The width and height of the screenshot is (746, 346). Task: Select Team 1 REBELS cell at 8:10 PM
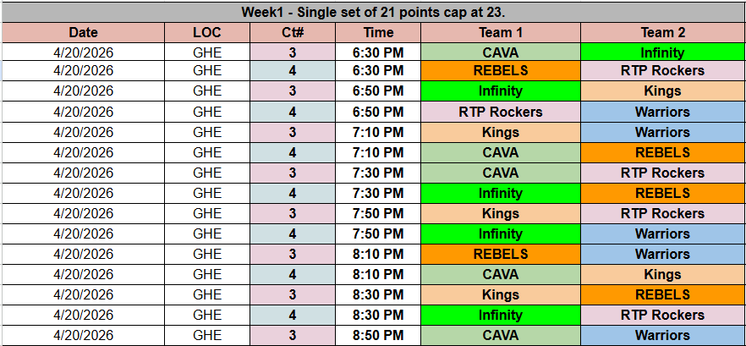point(500,254)
